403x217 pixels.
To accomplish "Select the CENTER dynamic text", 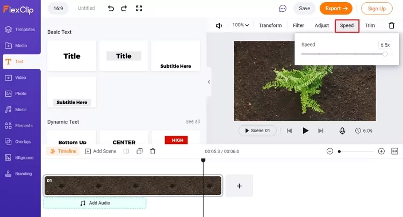I will 124,138.
